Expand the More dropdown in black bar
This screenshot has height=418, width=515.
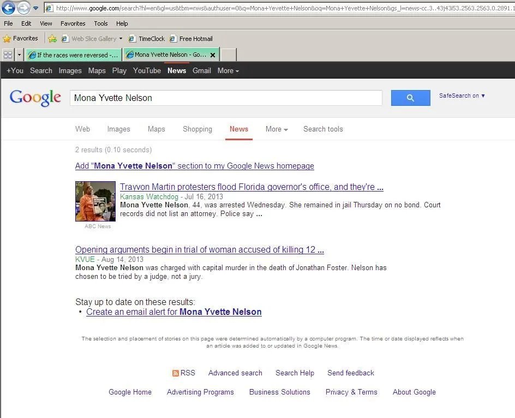(x=228, y=71)
